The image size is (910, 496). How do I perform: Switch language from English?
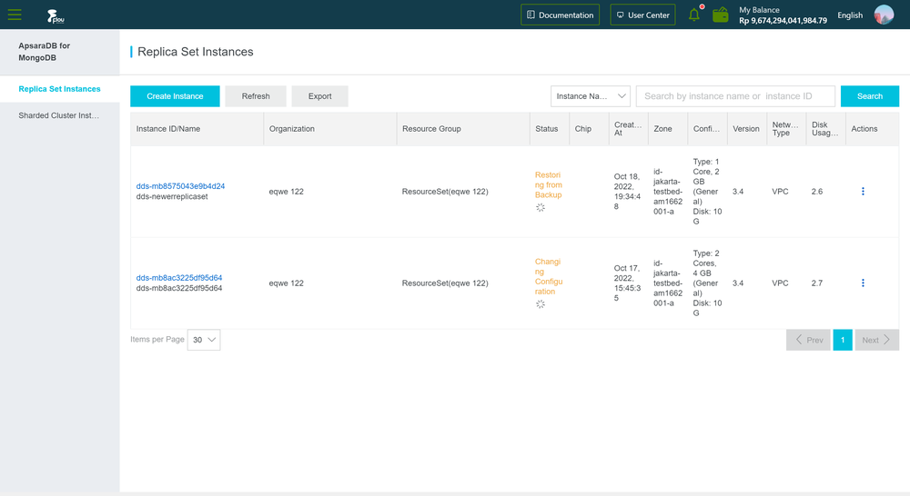point(850,15)
